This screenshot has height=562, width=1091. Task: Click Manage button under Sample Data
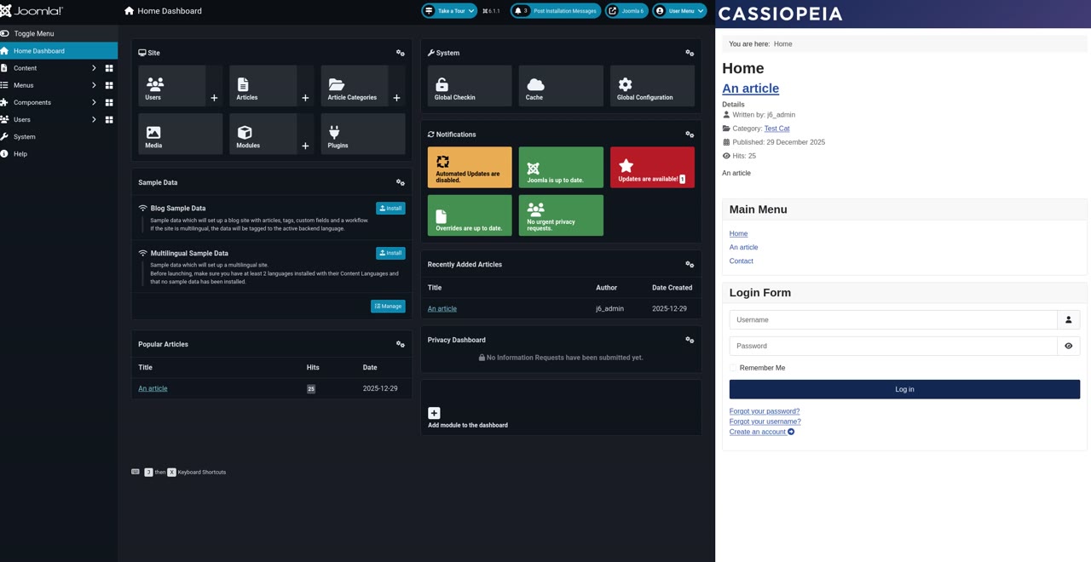pyautogui.click(x=388, y=307)
